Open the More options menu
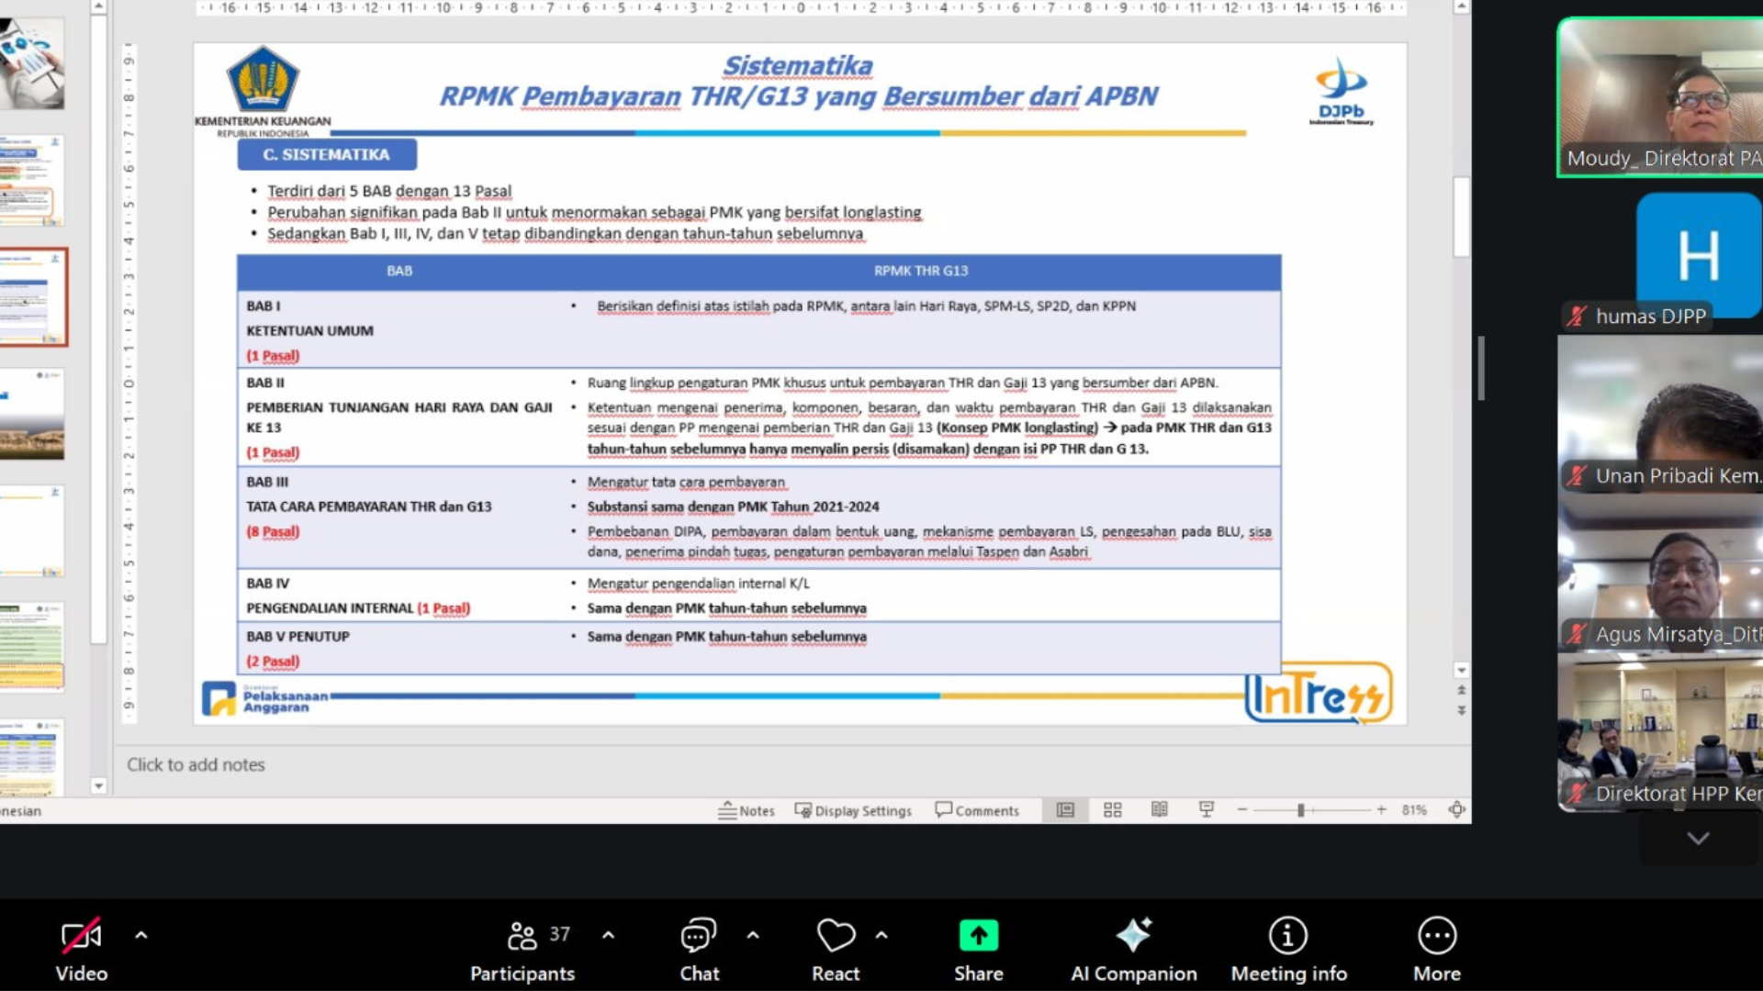The height and width of the screenshot is (991, 1763). tap(1436, 936)
